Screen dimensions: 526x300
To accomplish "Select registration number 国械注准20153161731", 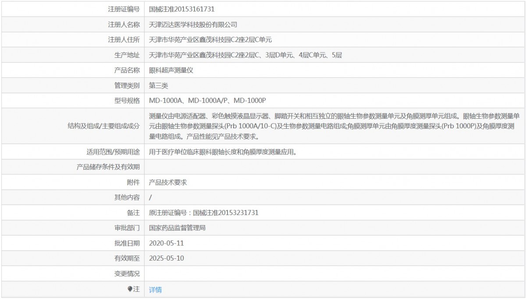I will (x=181, y=9).
